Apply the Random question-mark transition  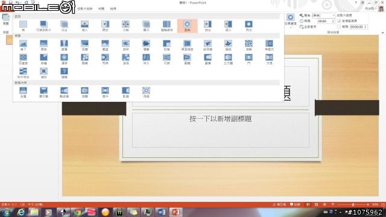65,73
